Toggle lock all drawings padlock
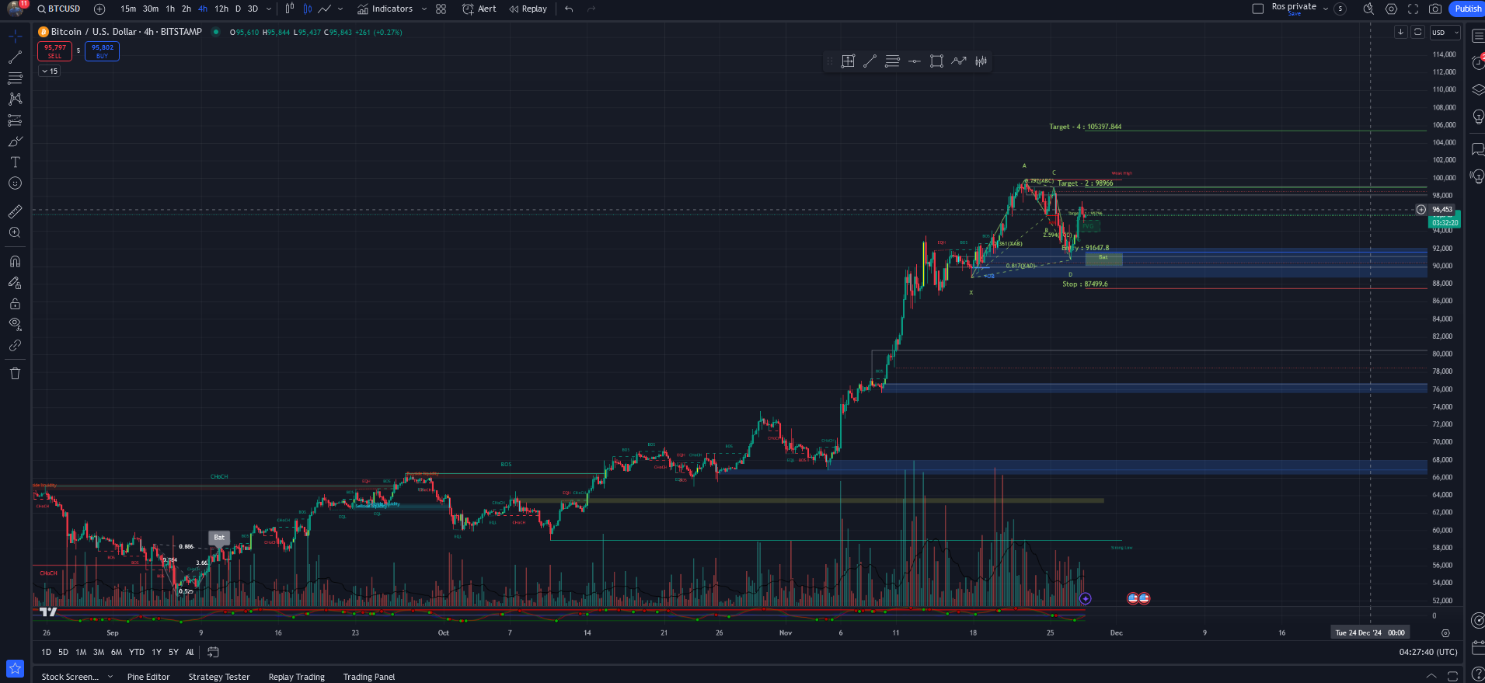The height and width of the screenshot is (683, 1485). tap(15, 304)
